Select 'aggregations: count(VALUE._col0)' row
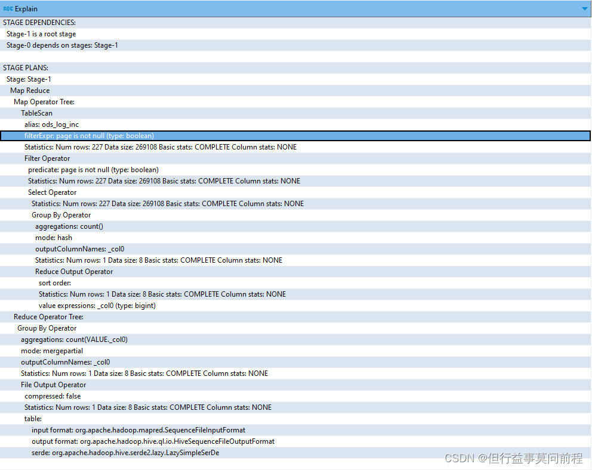Image resolution: width=592 pixels, height=470 pixels. coord(295,339)
